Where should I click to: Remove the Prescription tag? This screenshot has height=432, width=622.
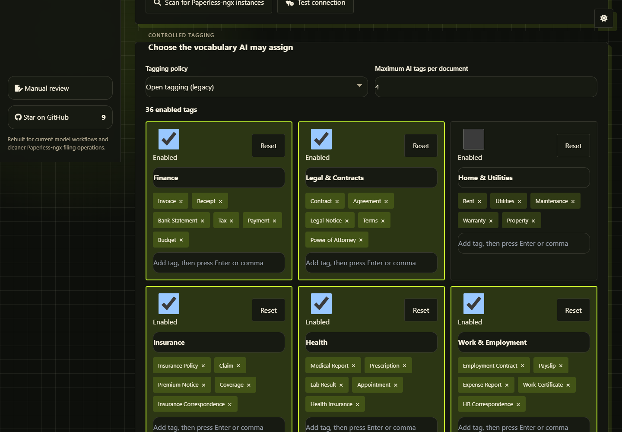pyautogui.click(x=405, y=366)
